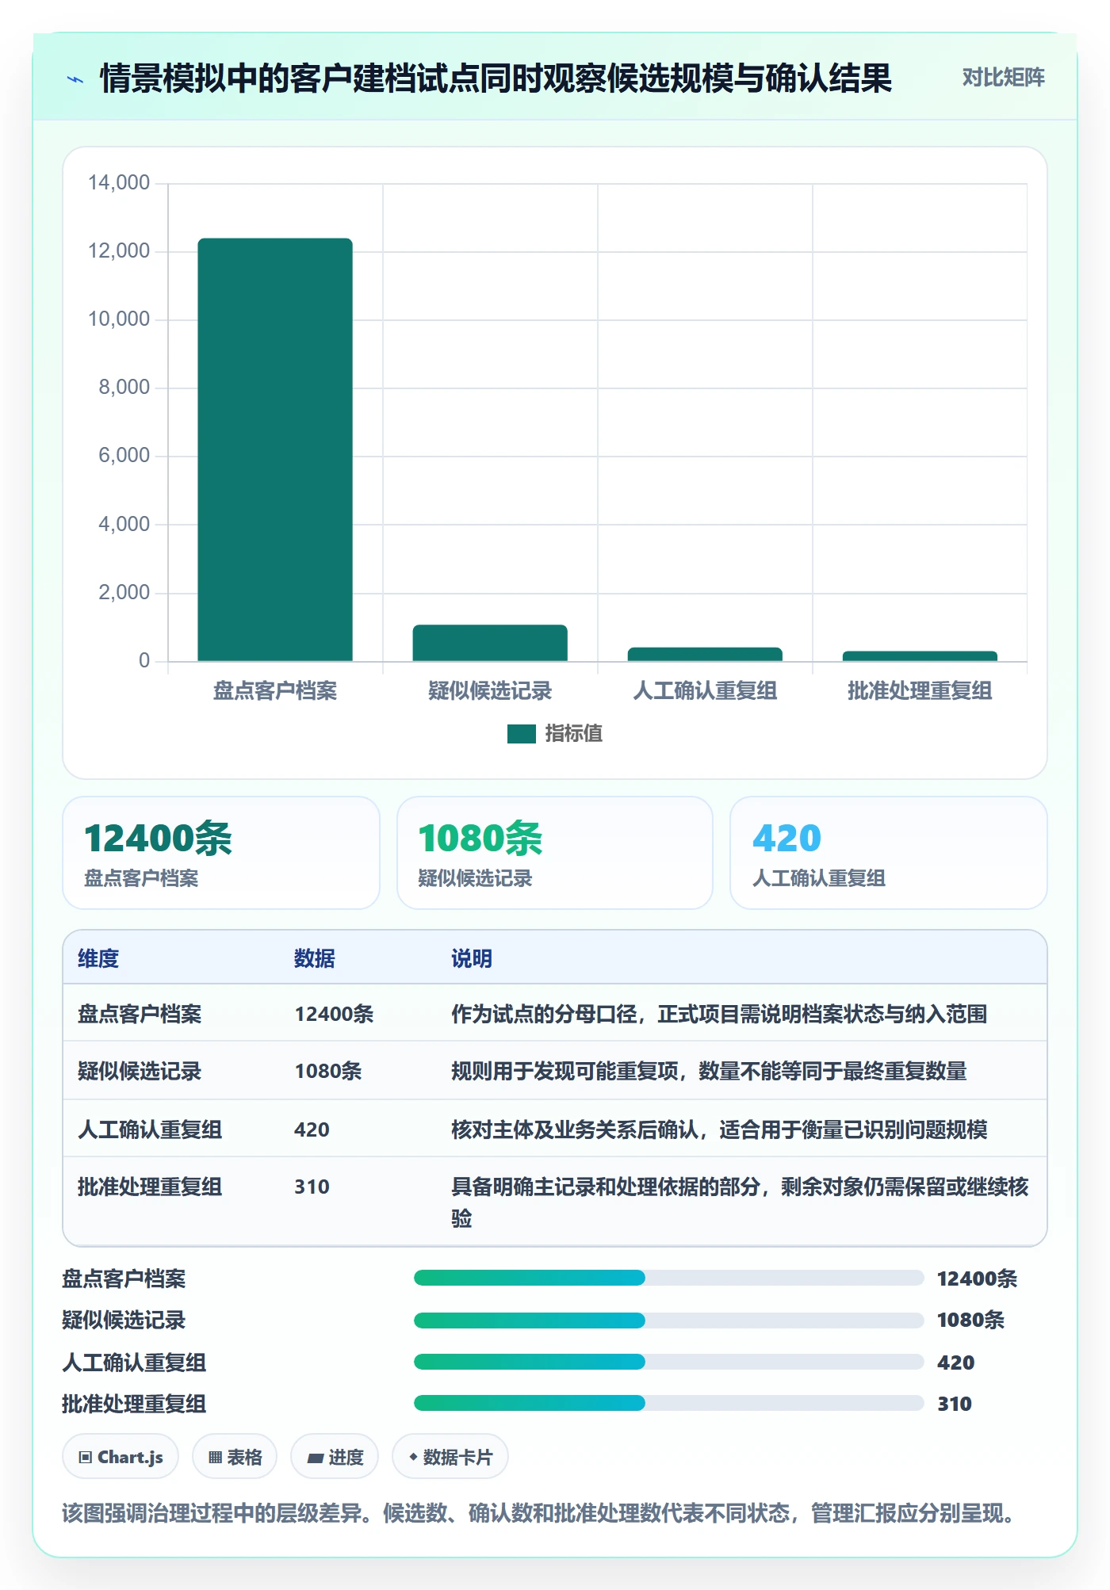Viewport: 1110px width, 1590px height.
Task: Click the 1080条 value in the table
Action: pos(328,1072)
